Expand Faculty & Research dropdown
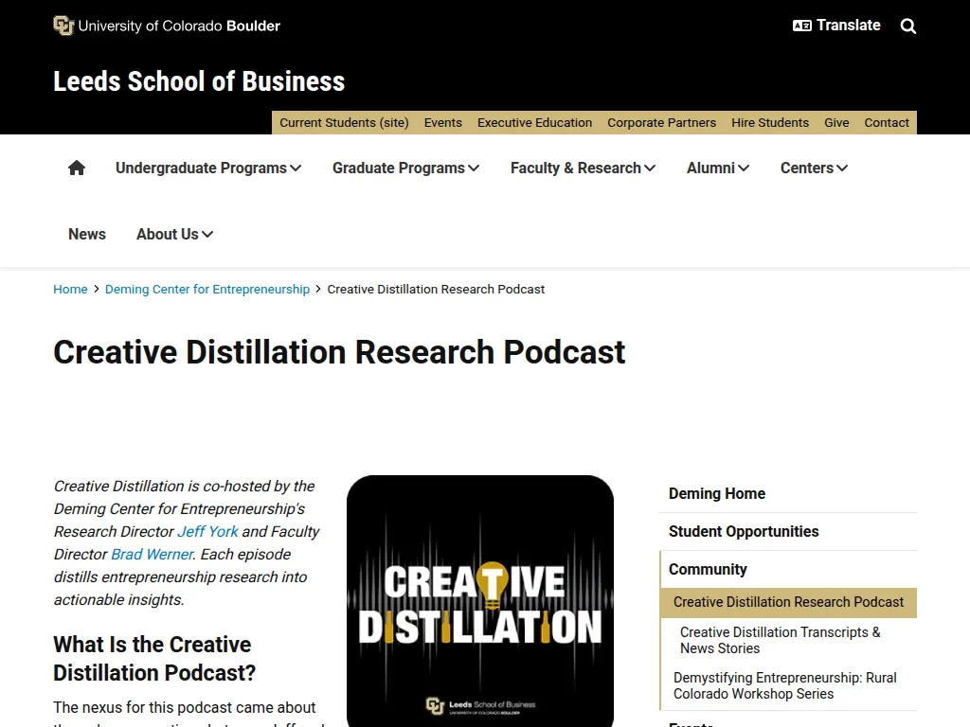The image size is (970, 727). point(583,168)
